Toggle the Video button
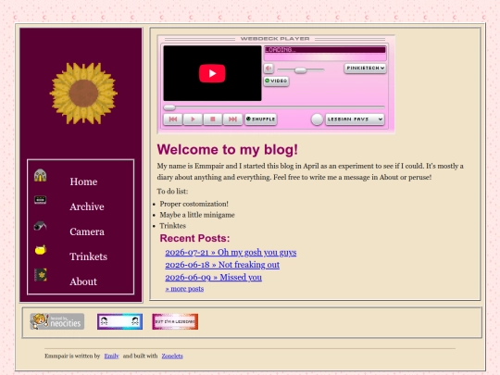The image size is (500, 375). [276, 81]
